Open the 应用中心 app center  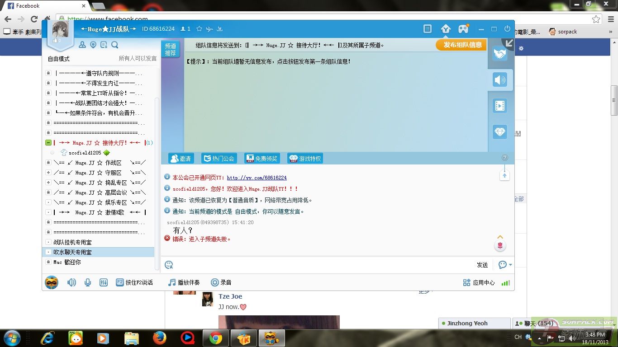coord(480,282)
